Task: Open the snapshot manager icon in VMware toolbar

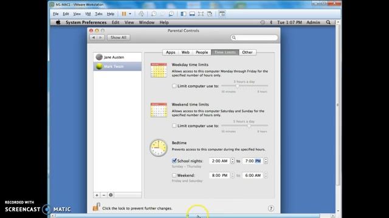Action: tap(171, 14)
